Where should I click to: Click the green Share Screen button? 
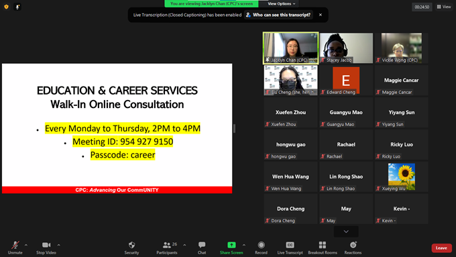click(x=231, y=248)
